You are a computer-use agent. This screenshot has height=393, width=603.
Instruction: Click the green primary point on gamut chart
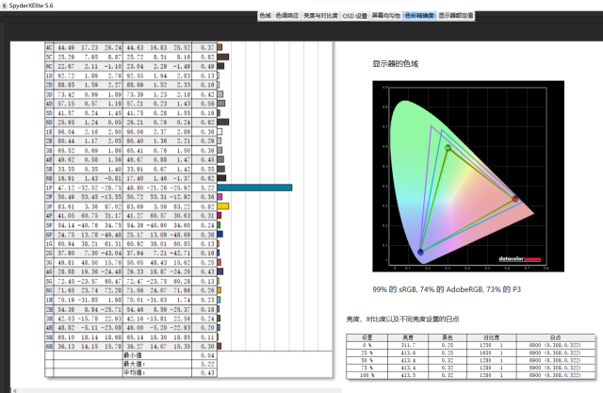[x=448, y=147]
